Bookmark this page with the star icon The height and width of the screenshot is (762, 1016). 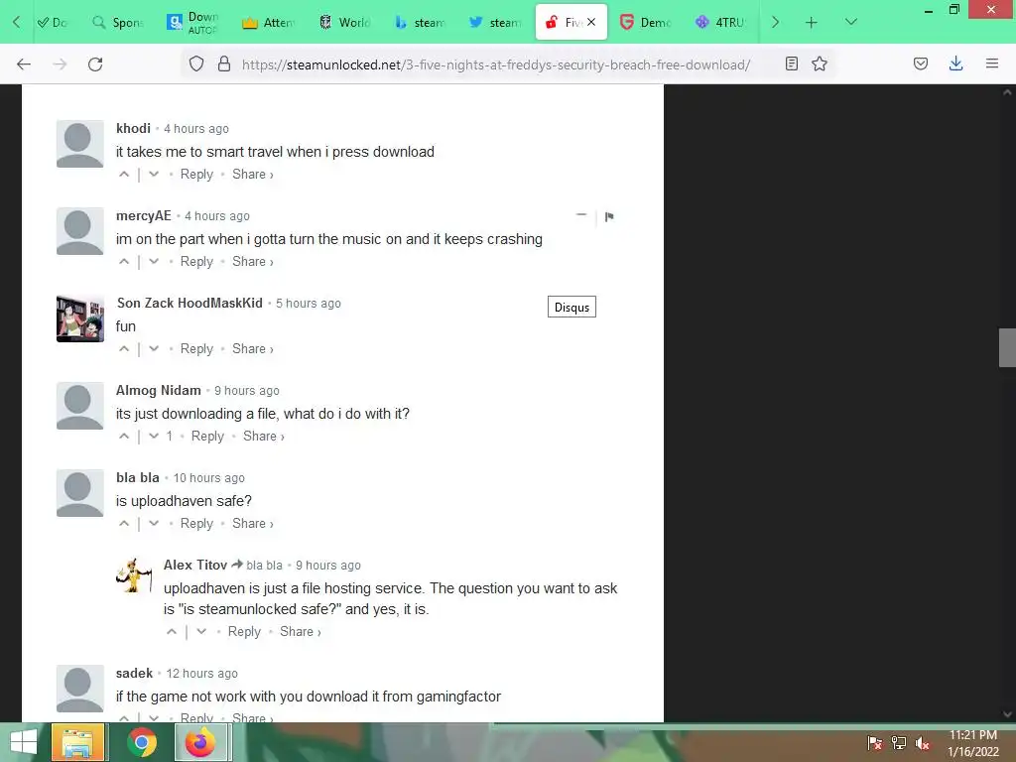820,63
